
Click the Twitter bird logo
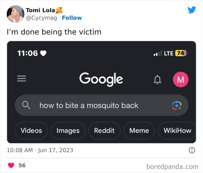192,10
